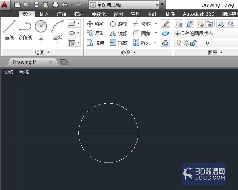238x190 pixels.
Task: Add a new drawing tab with plus
Action: 64,62
